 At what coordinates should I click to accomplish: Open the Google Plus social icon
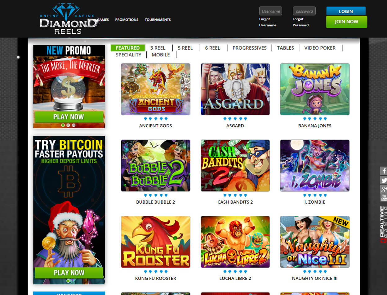click(384, 189)
